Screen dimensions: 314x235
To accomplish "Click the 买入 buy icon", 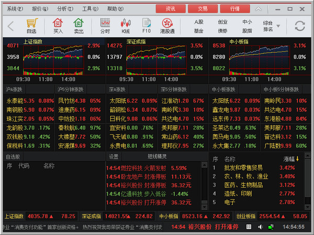I will click(x=58, y=26).
